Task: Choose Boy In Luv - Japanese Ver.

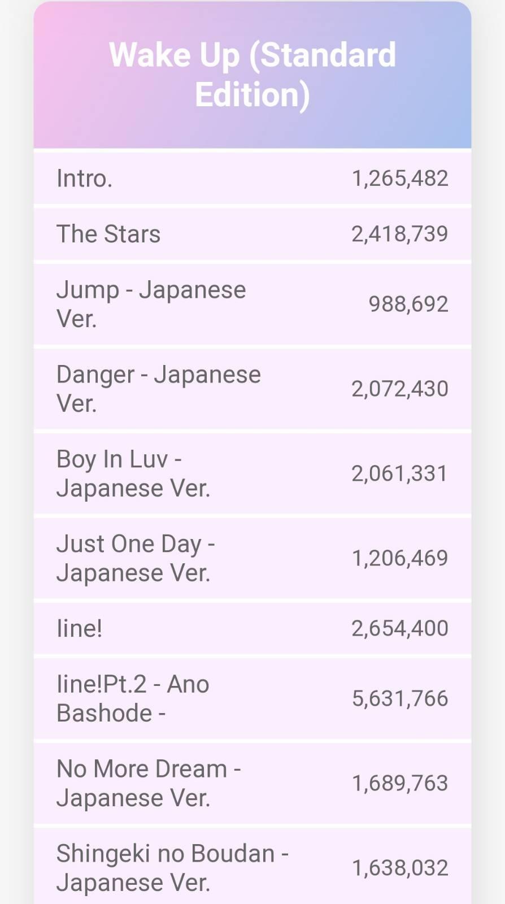Action: click(x=133, y=473)
